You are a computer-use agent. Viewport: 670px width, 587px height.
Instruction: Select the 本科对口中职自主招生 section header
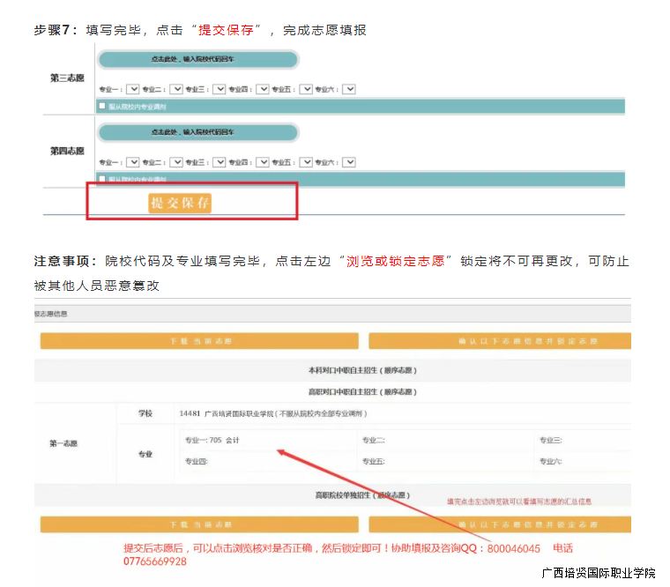click(361, 371)
